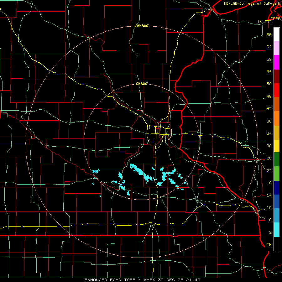Image resolution: width=282 pixels, height=282 pixels.
Task: Click the '10' legend value
Action: [269, 207]
